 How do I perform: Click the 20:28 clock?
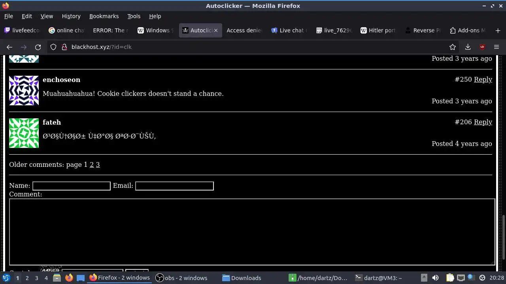[498, 278]
